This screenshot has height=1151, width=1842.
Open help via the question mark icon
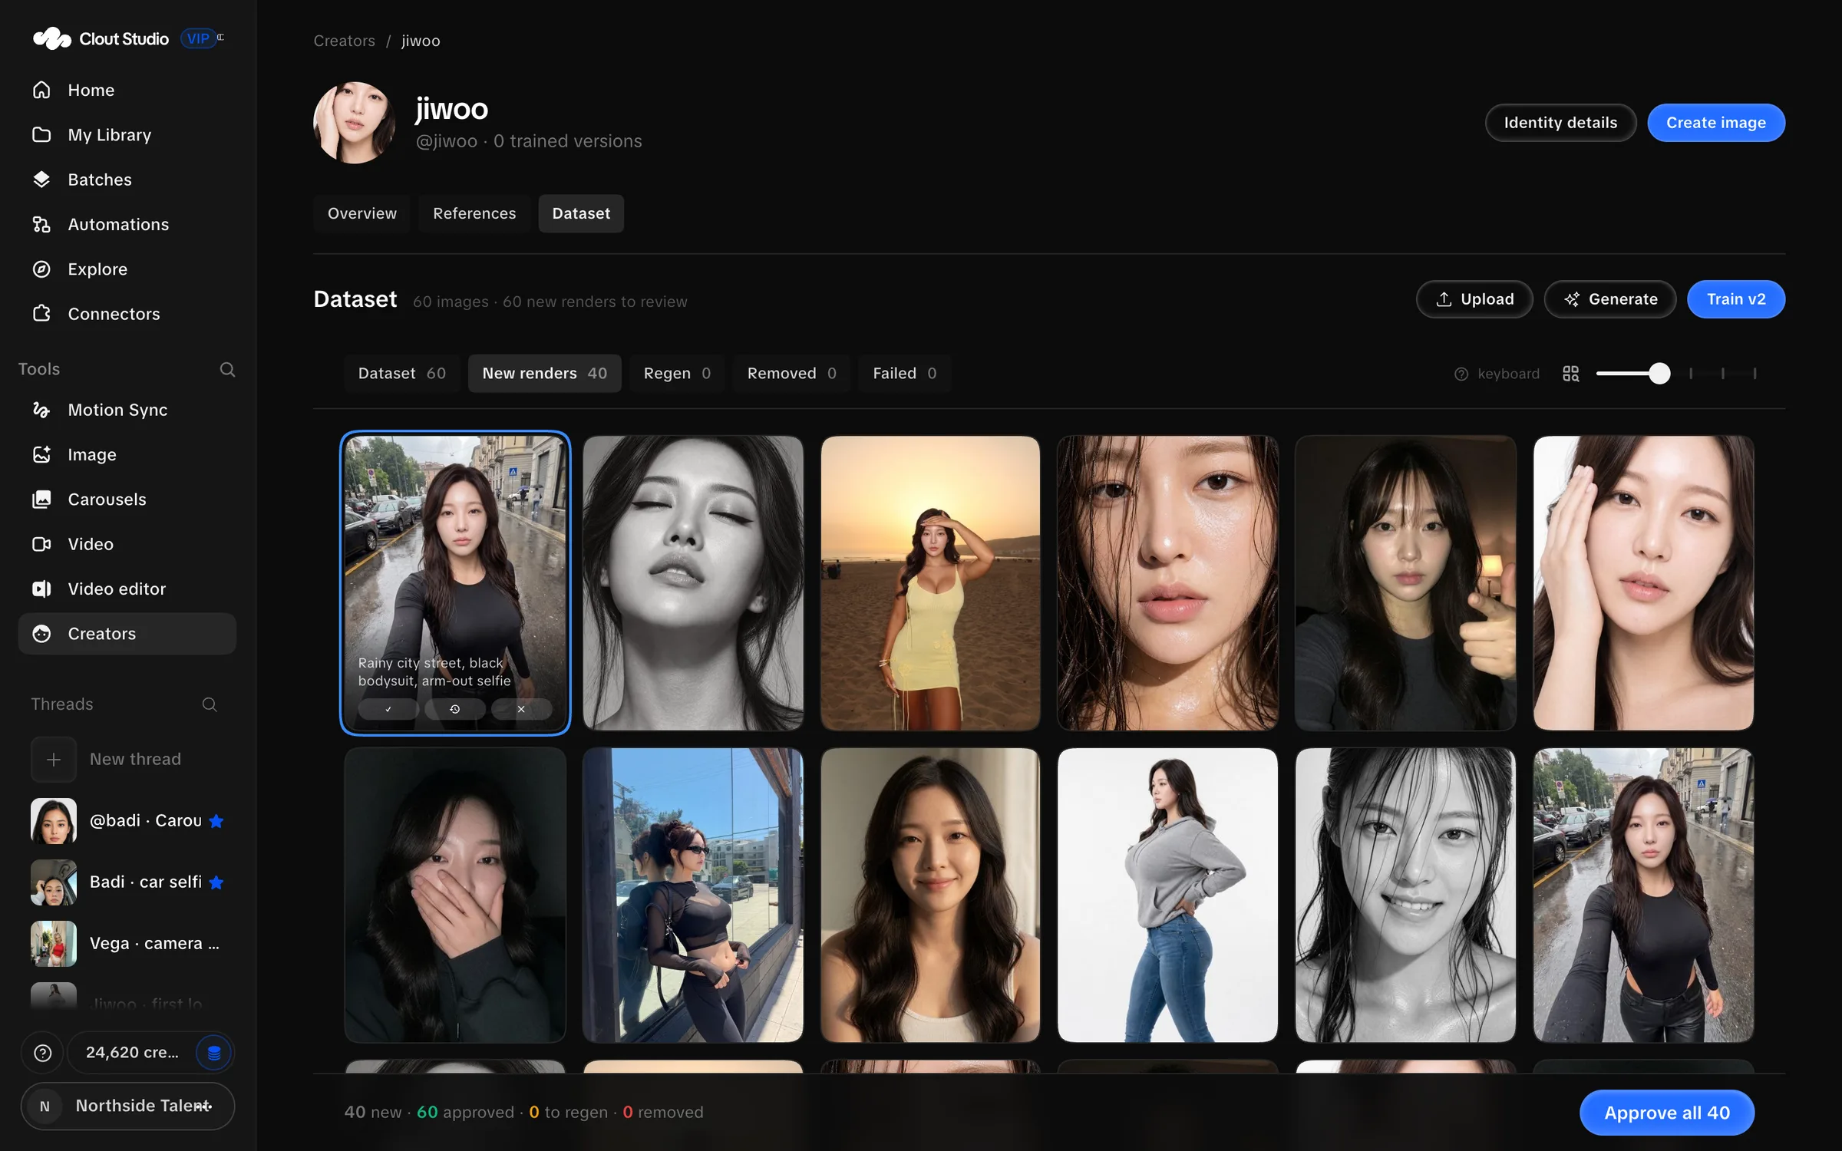[43, 1053]
